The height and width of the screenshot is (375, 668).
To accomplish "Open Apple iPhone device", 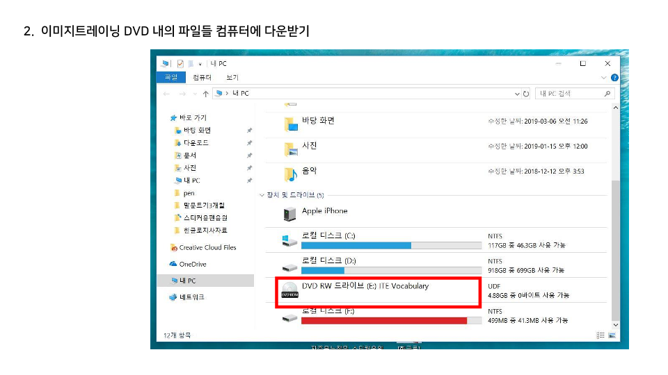I will [324, 211].
